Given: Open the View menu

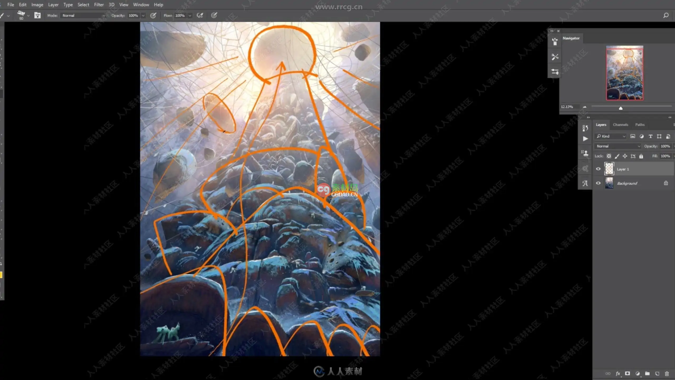Looking at the screenshot, I should pos(124,4).
